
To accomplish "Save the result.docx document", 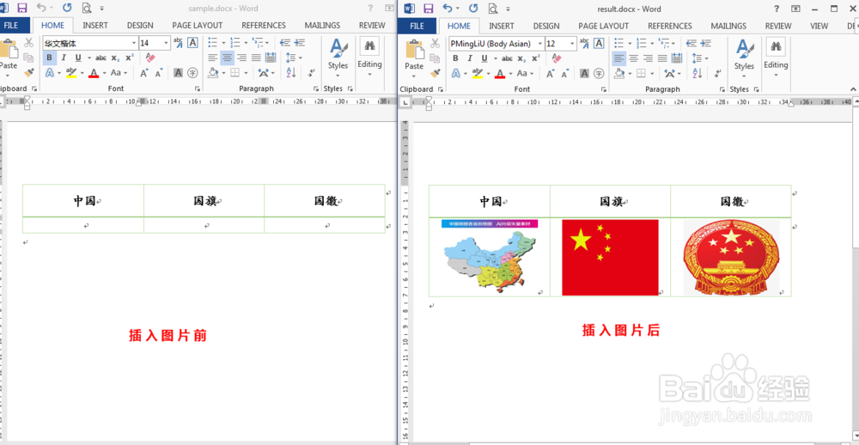I will [429, 9].
